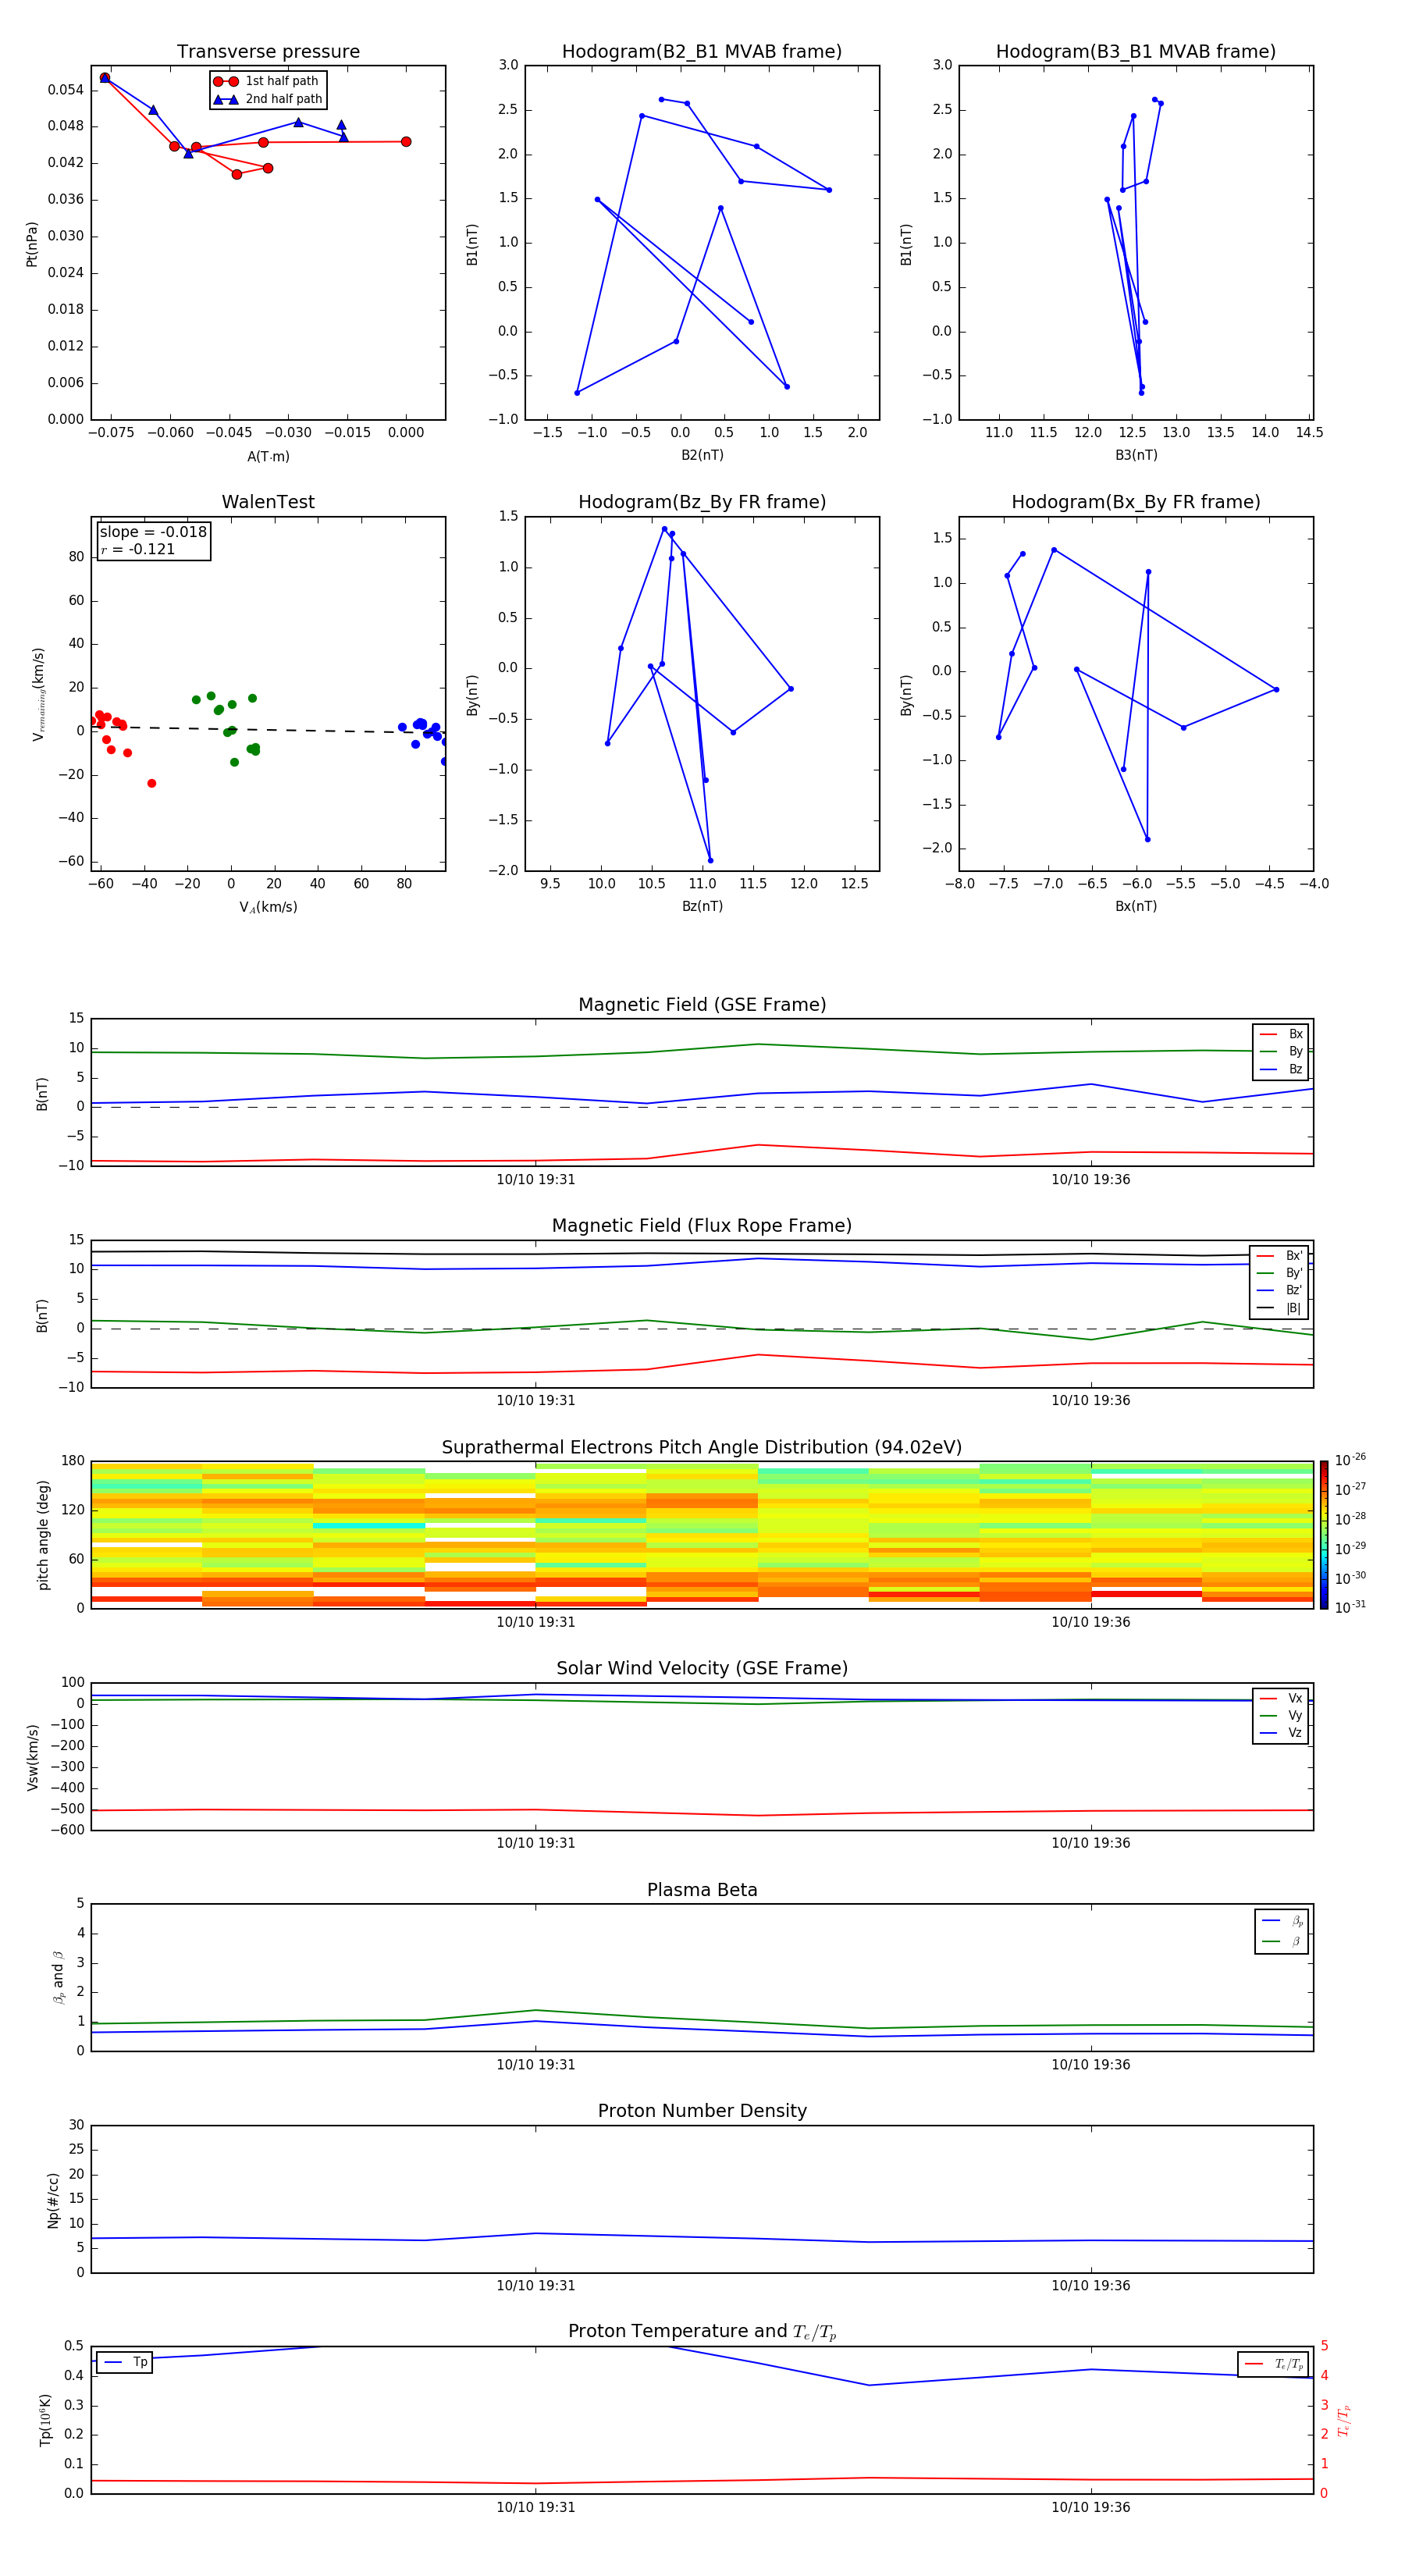Click the Hodogram(Bx_By FR frame) title
This screenshot has height=2576, width=1405.
click(x=1135, y=502)
